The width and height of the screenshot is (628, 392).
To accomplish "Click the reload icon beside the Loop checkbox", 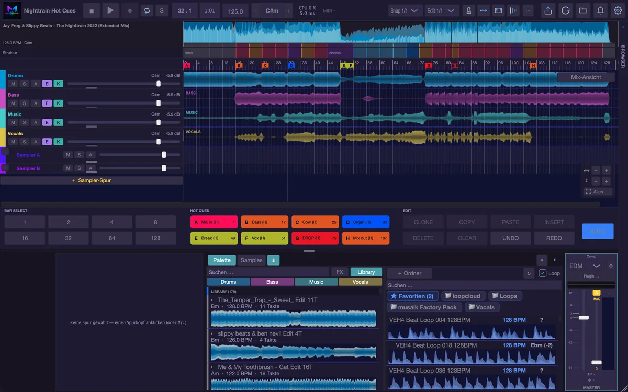I will pyautogui.click(x=529, y=273).
